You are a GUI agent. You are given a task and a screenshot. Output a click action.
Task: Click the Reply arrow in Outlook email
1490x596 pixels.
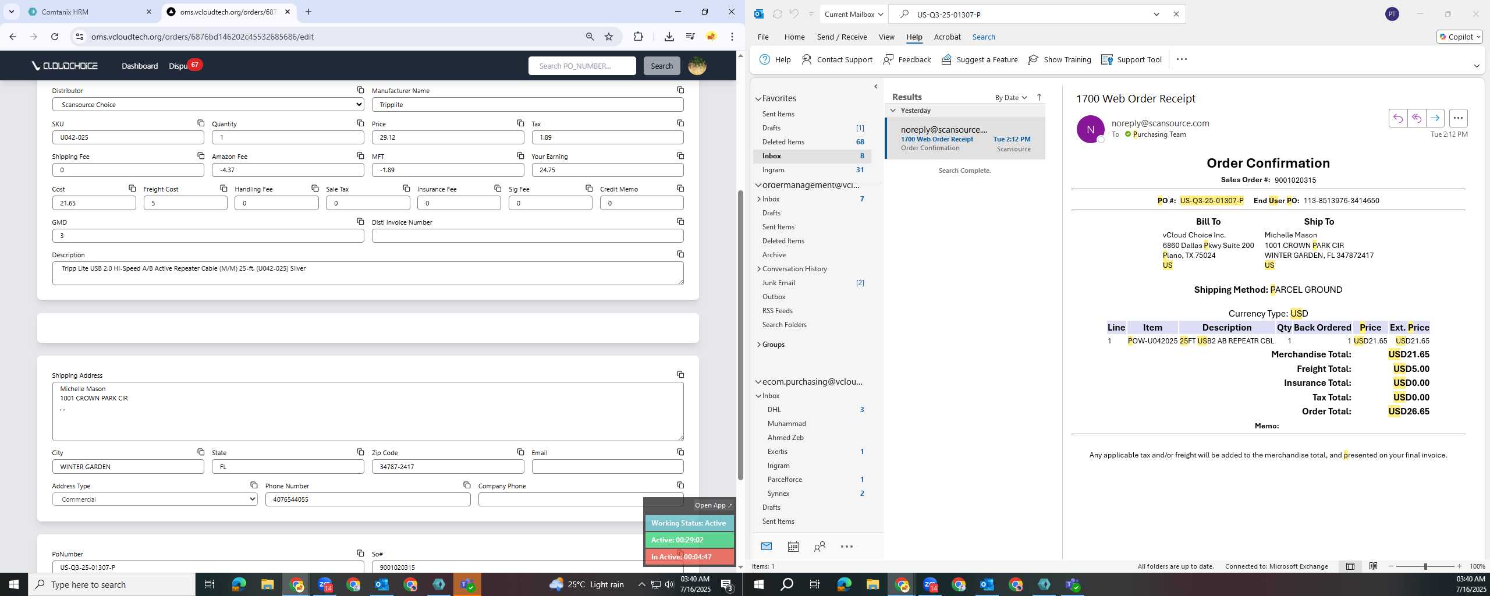coord(1397,118)
